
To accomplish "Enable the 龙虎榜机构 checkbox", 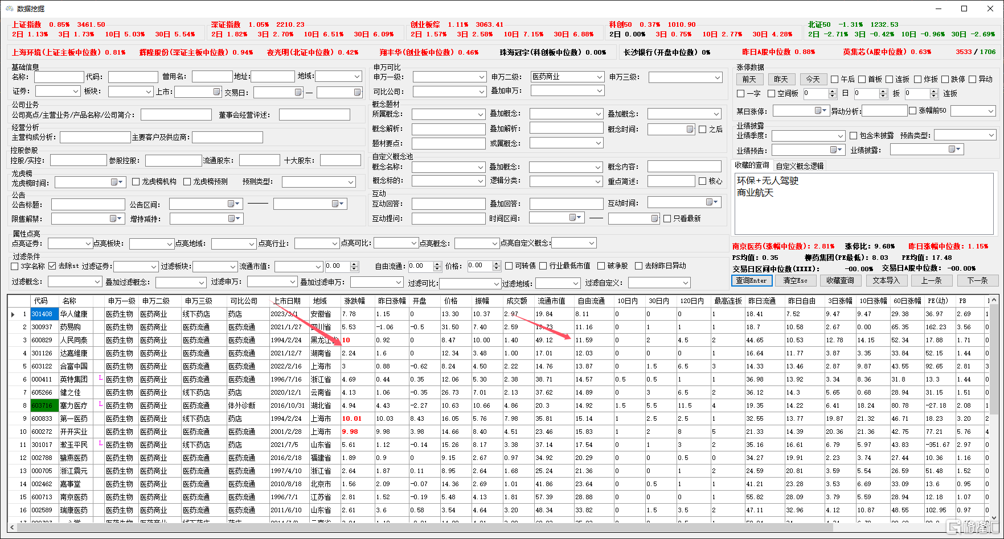I will pos(136,182).
